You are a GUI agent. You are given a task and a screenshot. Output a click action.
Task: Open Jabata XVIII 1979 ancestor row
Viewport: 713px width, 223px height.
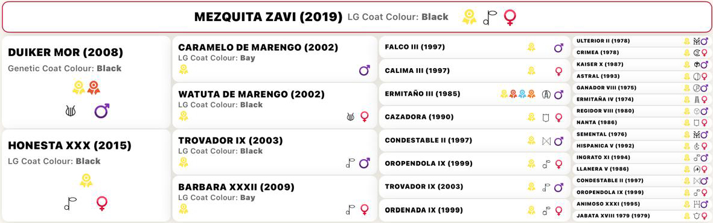[x=642, y=216]
